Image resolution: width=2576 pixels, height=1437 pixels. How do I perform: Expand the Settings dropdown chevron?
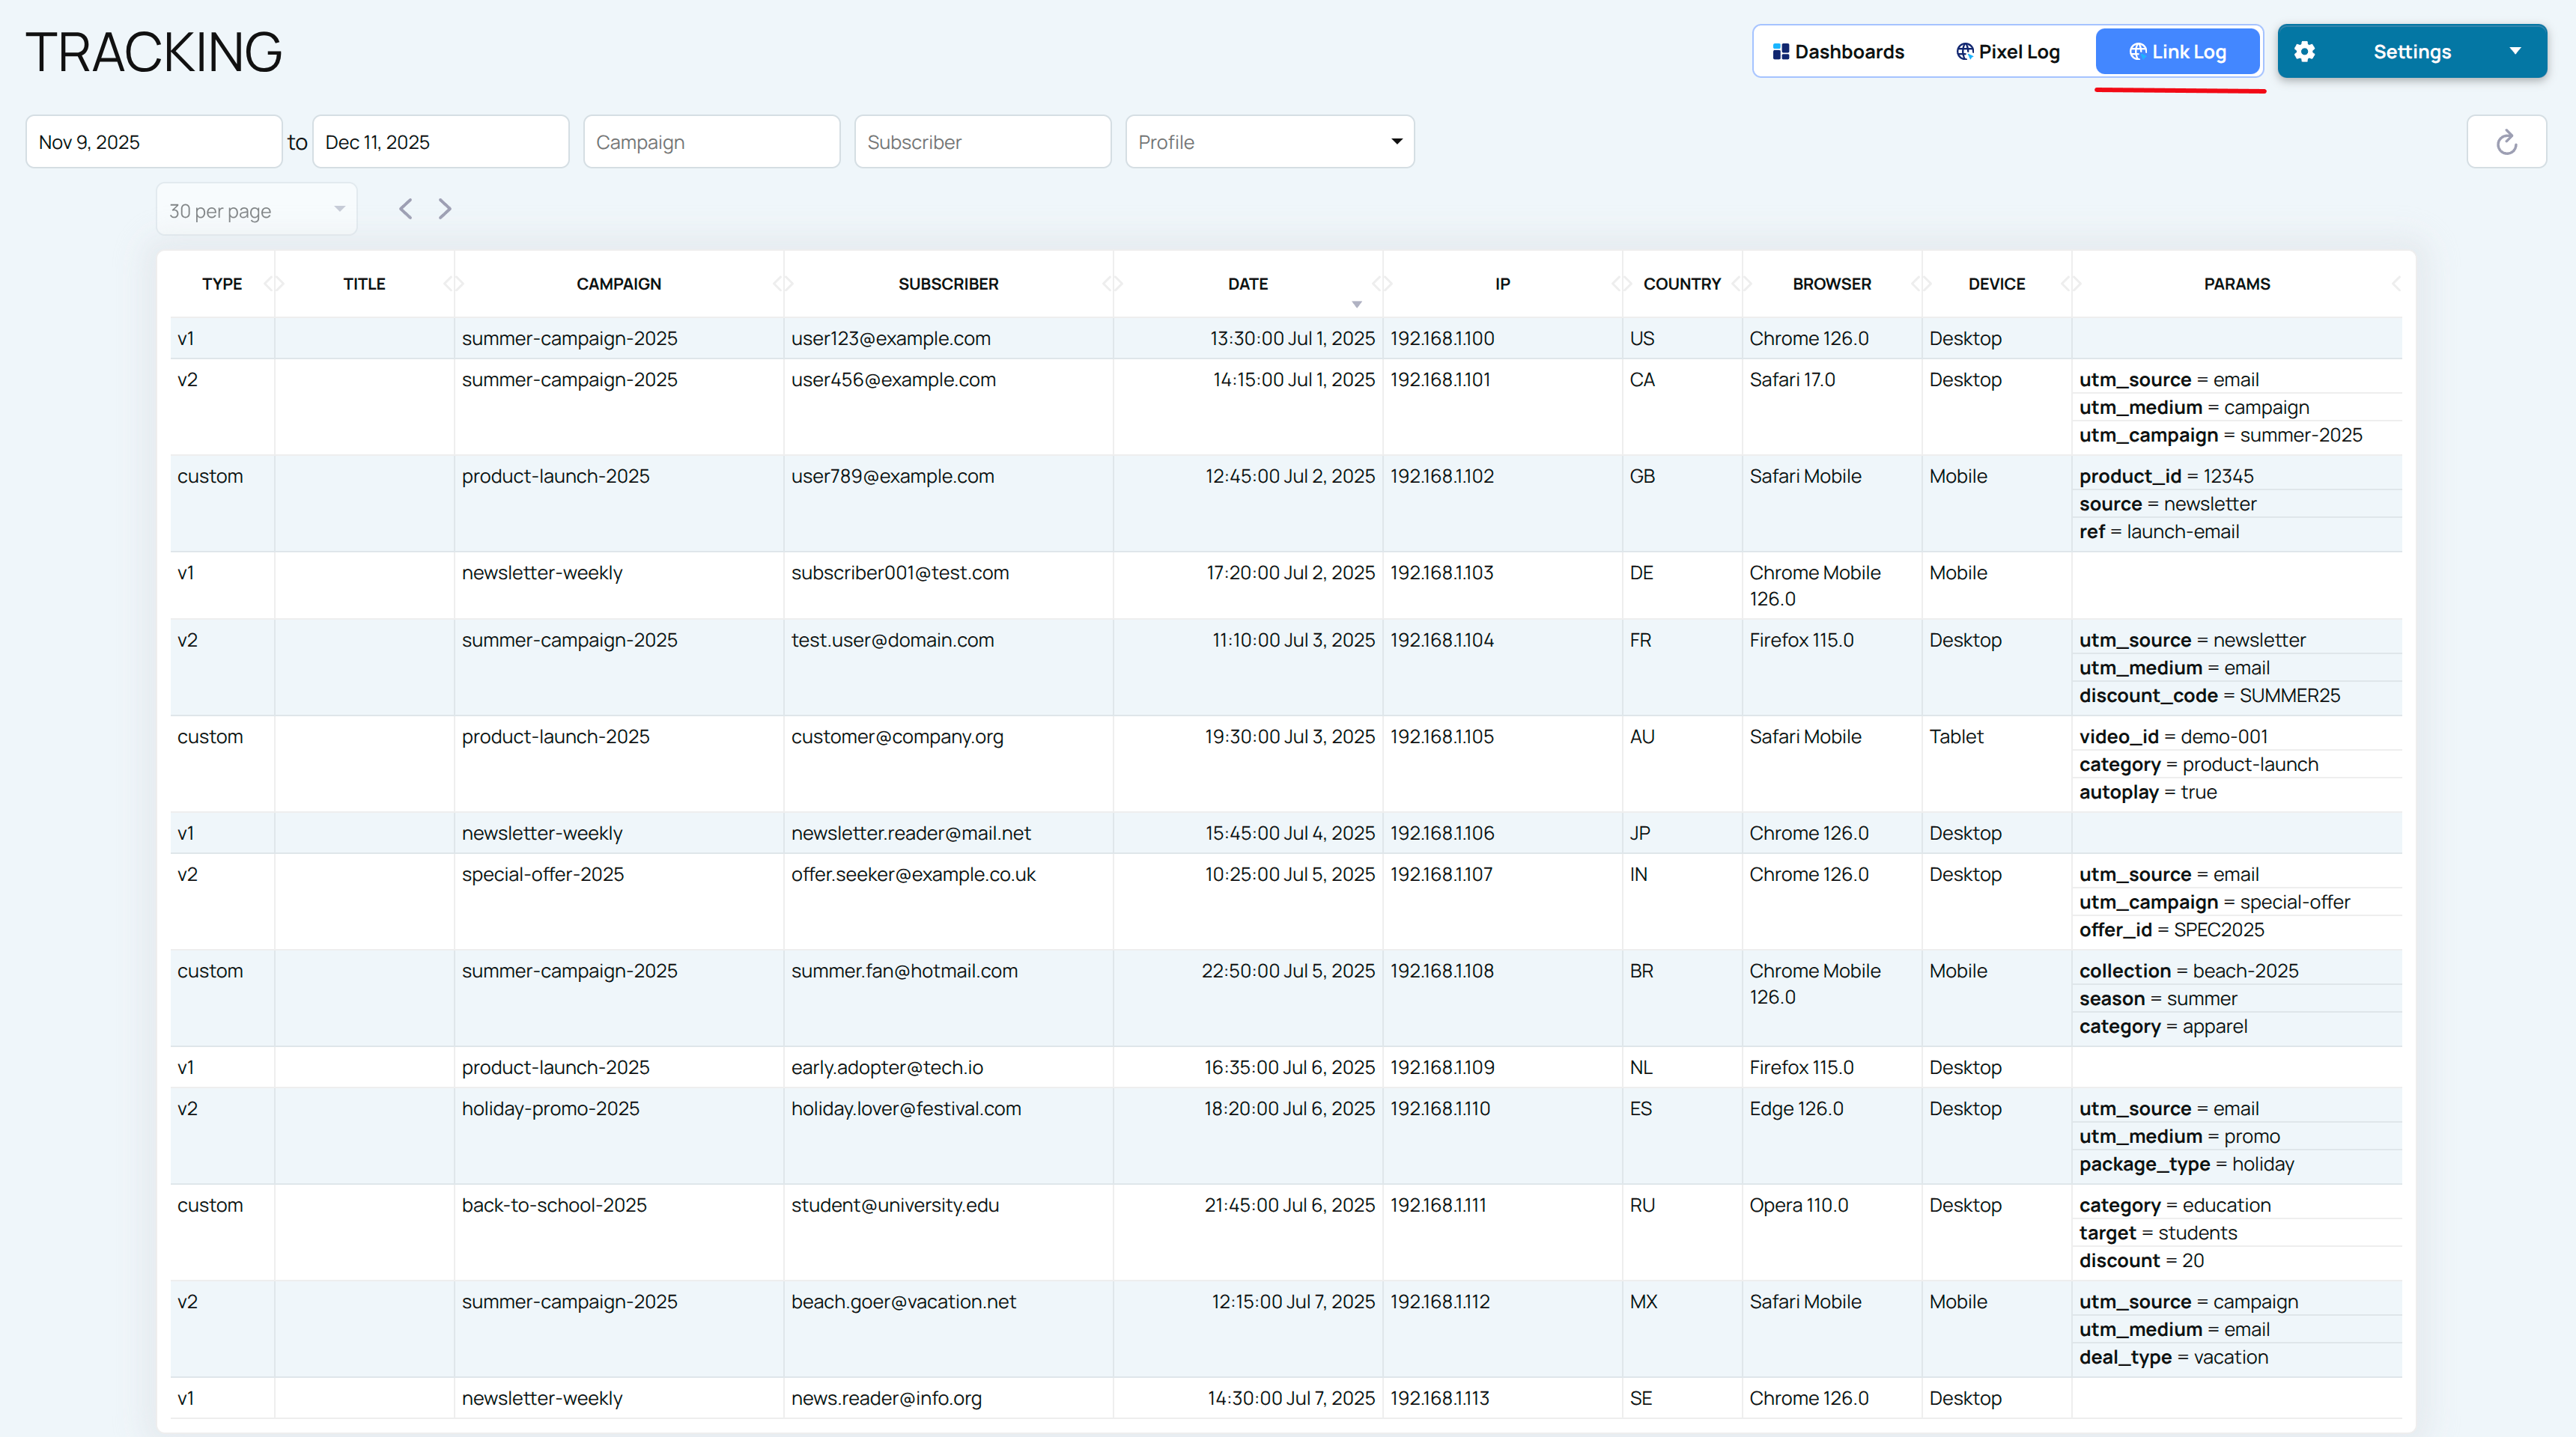[2518, 51]
